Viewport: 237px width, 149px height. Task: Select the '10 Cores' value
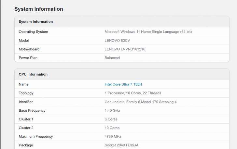coord(112,128)
